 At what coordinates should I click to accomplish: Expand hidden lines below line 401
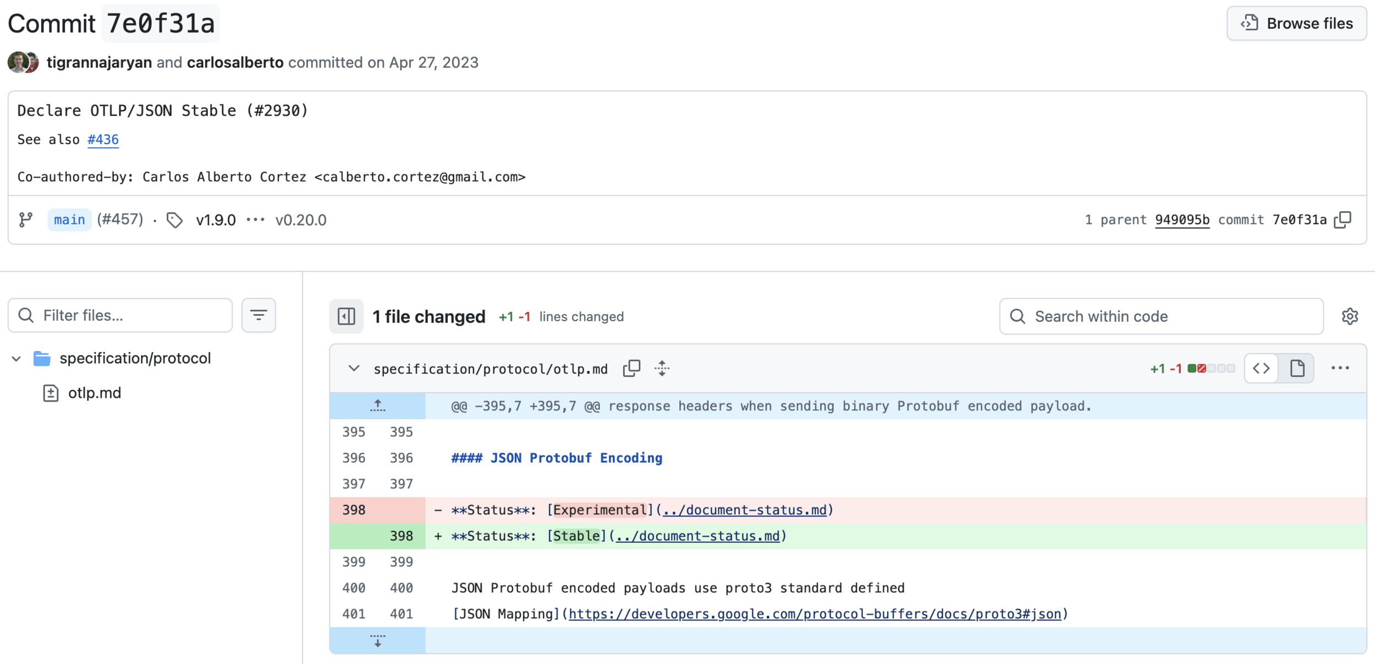tap(377, 640)
